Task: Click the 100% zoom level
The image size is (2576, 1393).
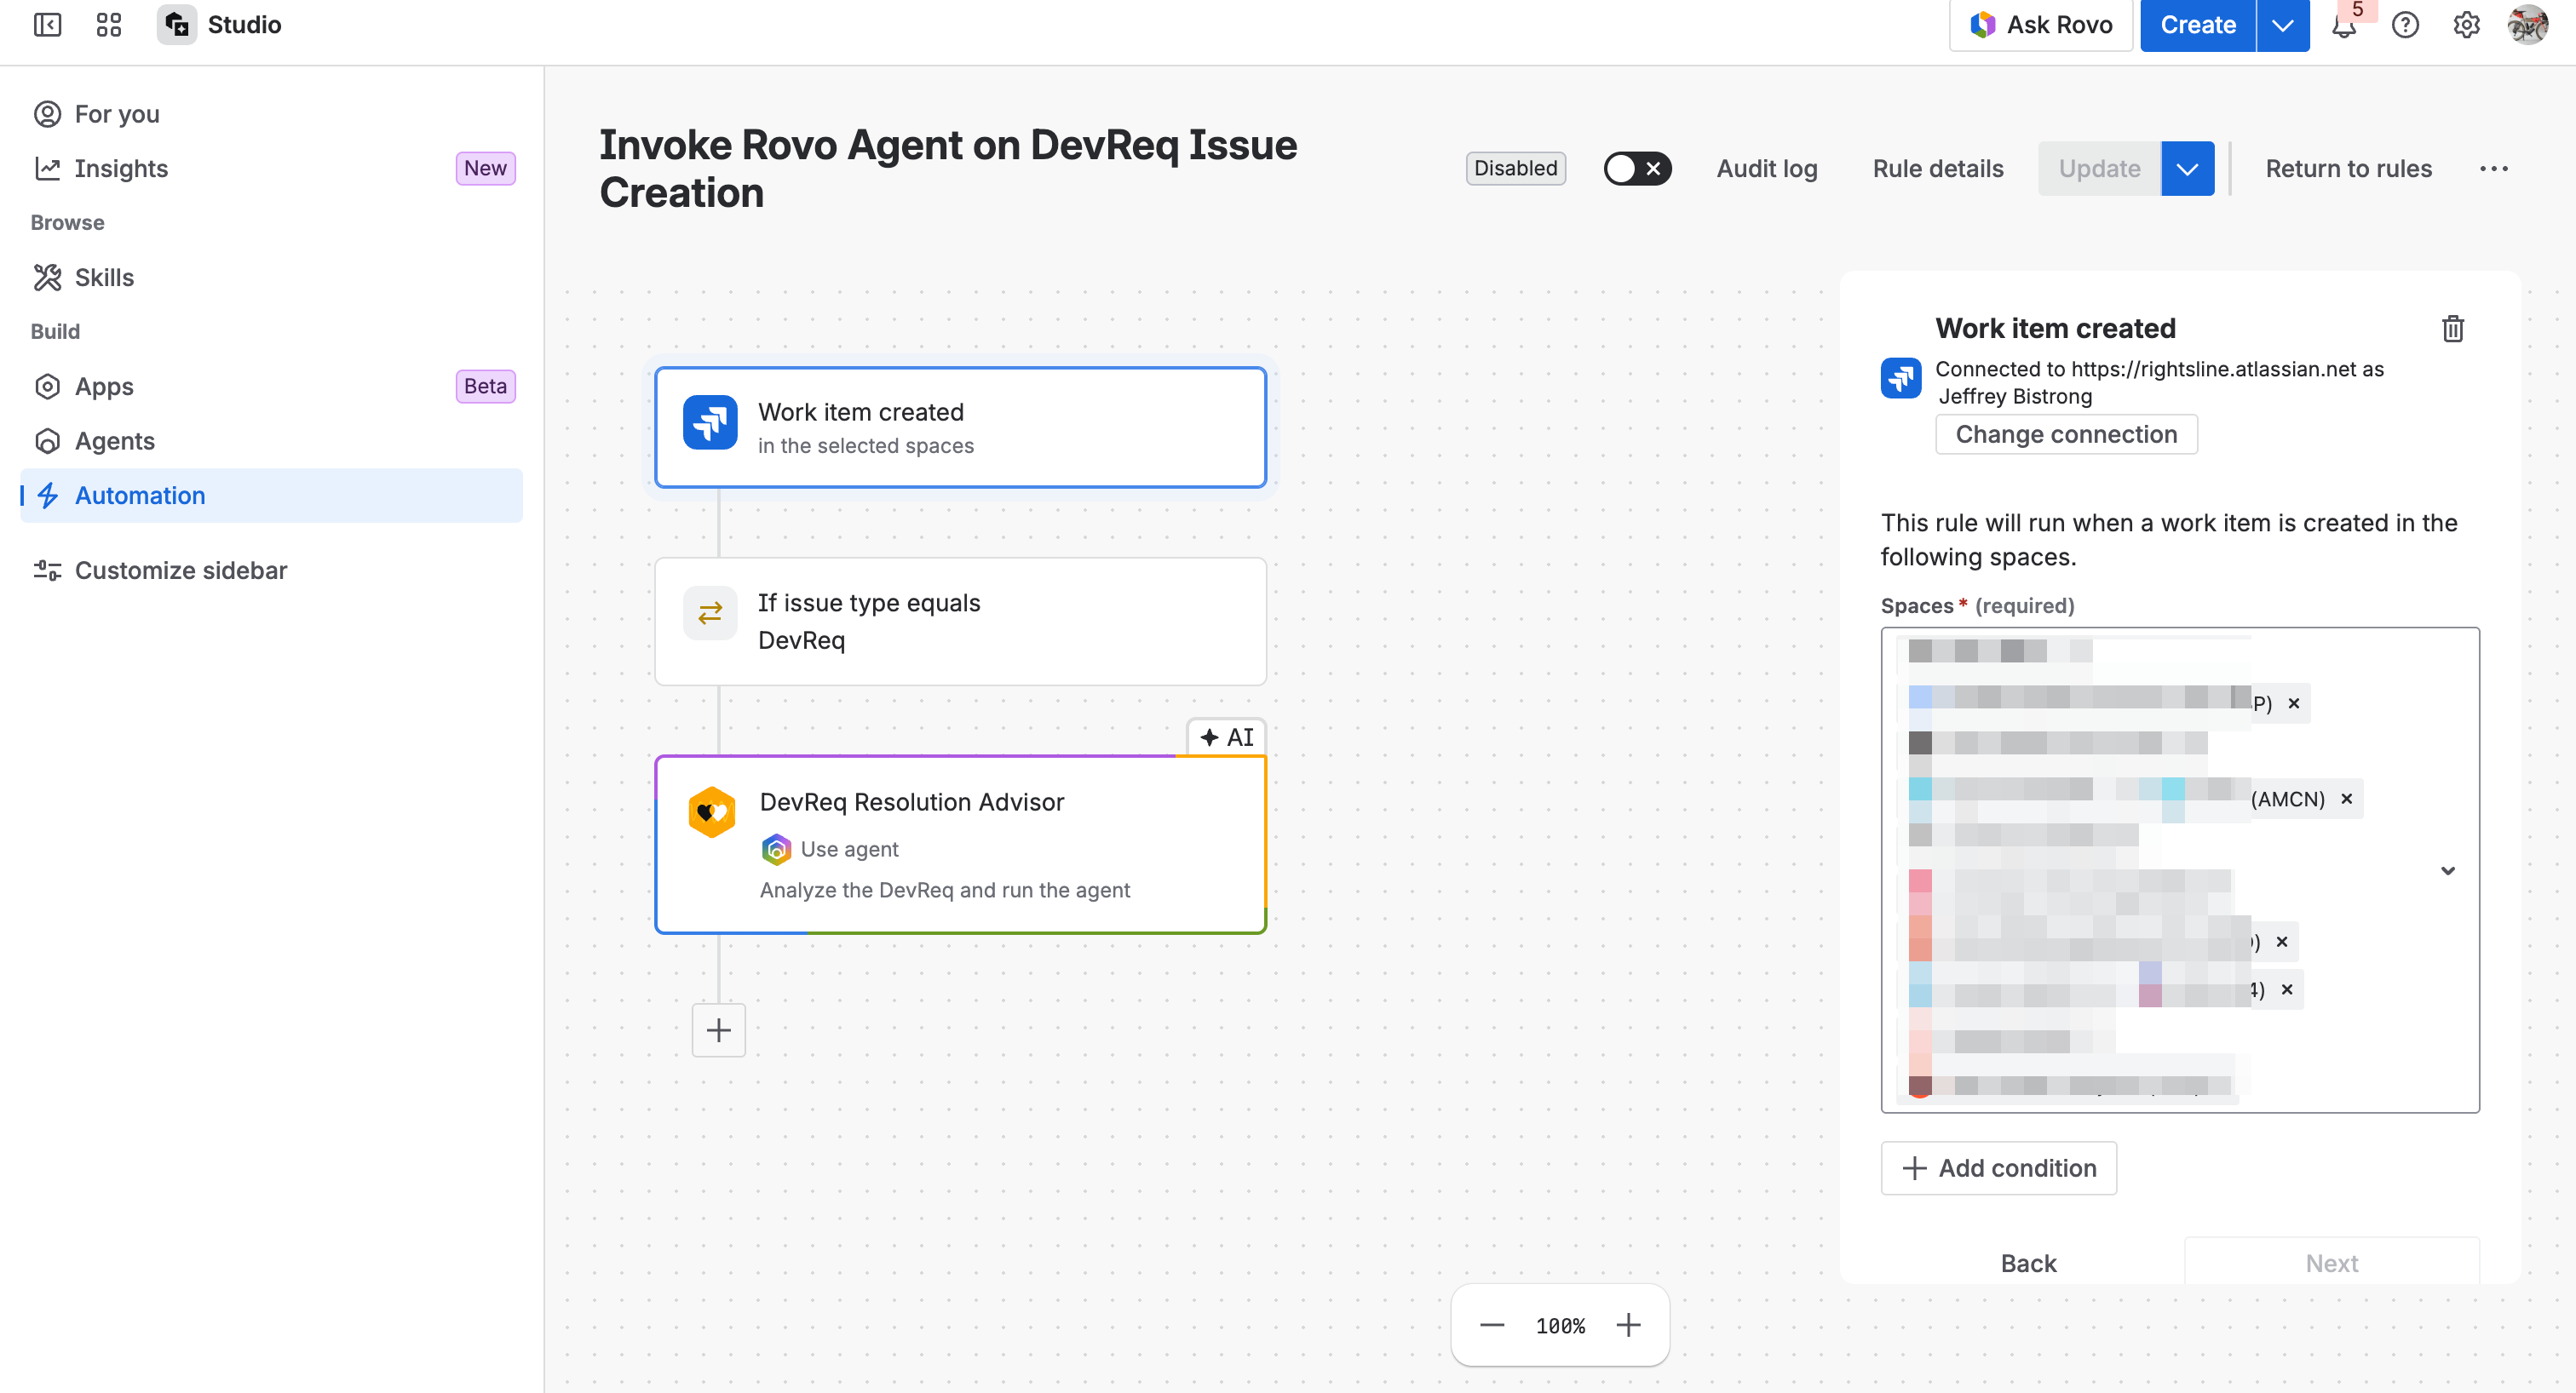Action: pos(1560,1326)
